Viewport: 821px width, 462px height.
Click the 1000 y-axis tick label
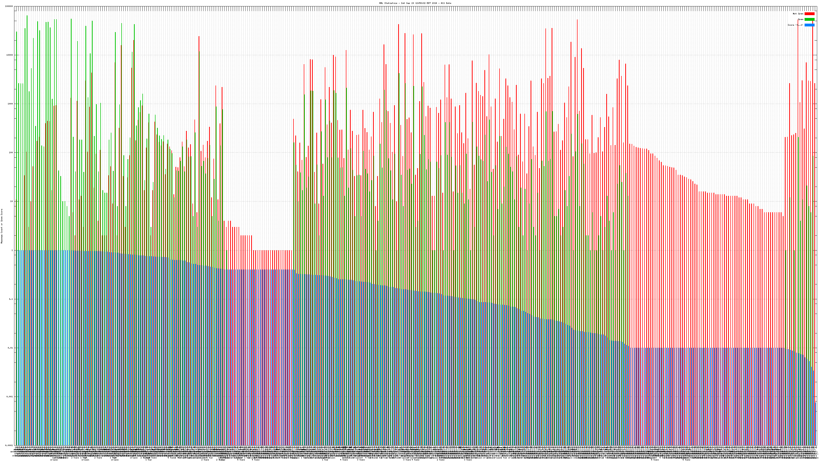click(x=11, y=104)
